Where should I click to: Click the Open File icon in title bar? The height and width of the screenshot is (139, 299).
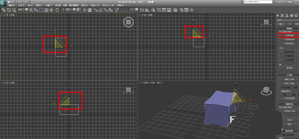tap(12, 2)
